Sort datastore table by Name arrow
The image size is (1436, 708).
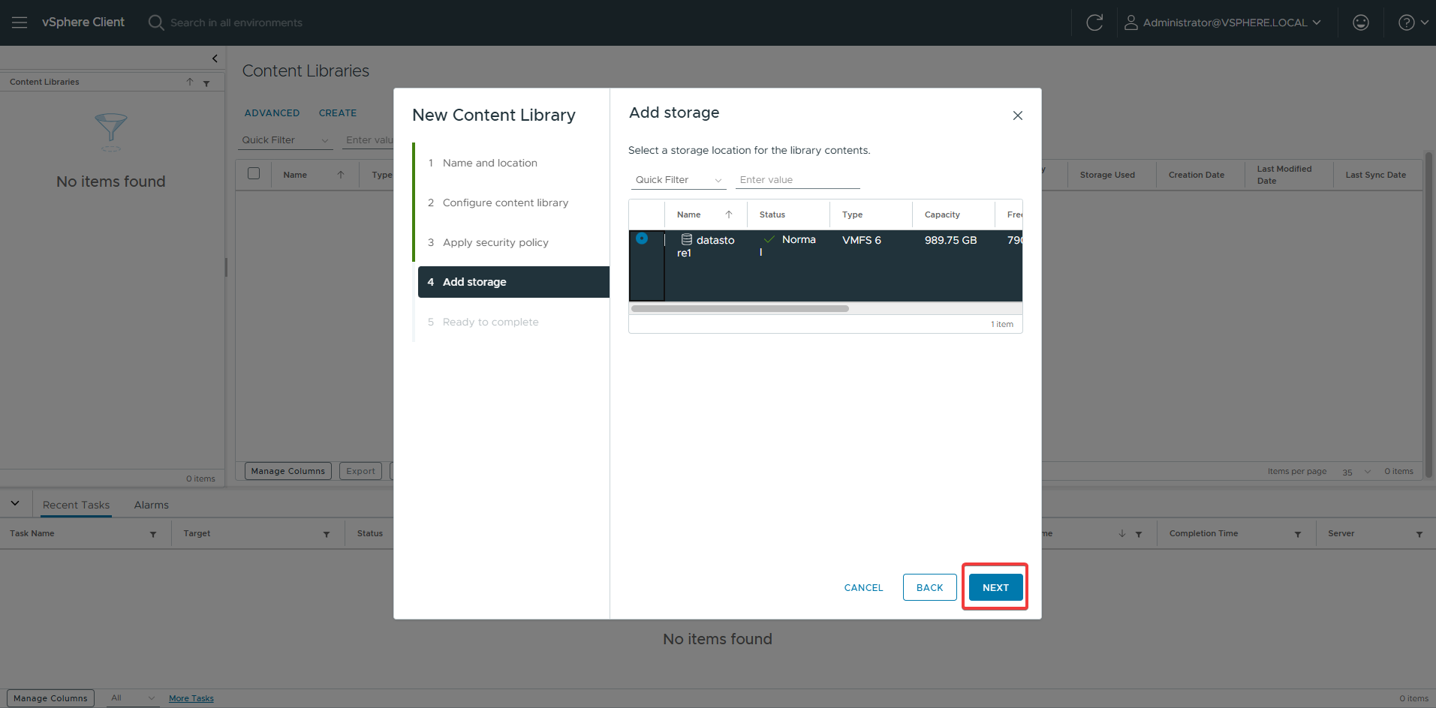(x=729, y=214)
